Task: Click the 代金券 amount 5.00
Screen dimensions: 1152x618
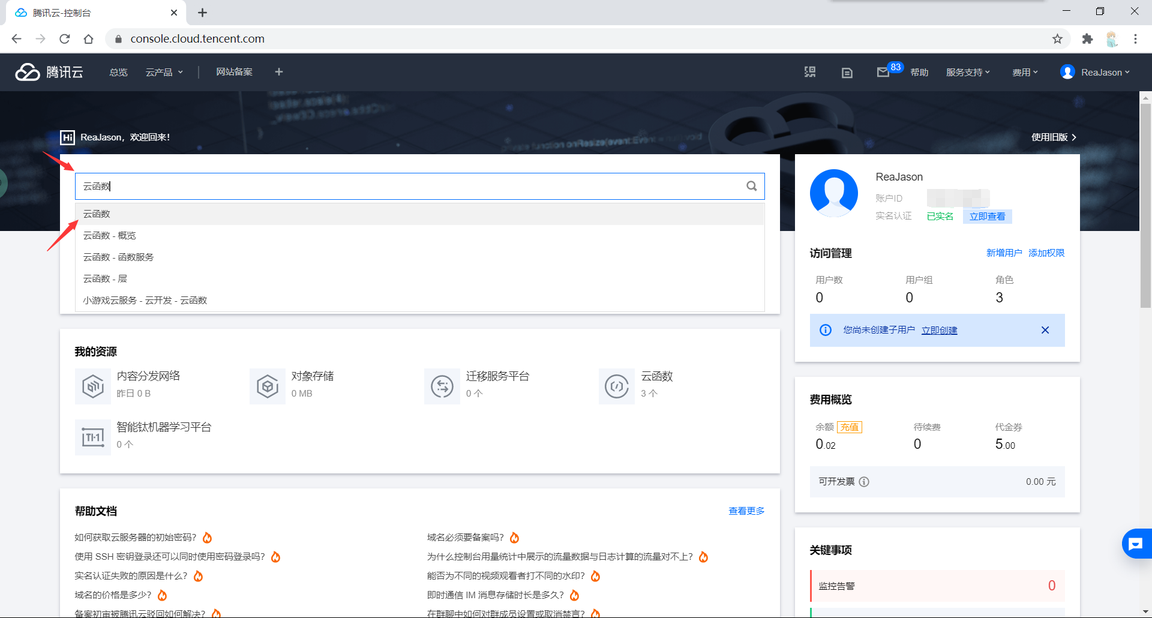Action: coord(1005,445)
